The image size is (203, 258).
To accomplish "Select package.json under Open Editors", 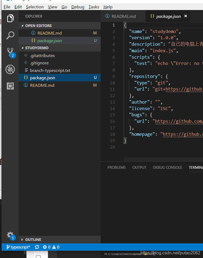I will tap(60, 41).
